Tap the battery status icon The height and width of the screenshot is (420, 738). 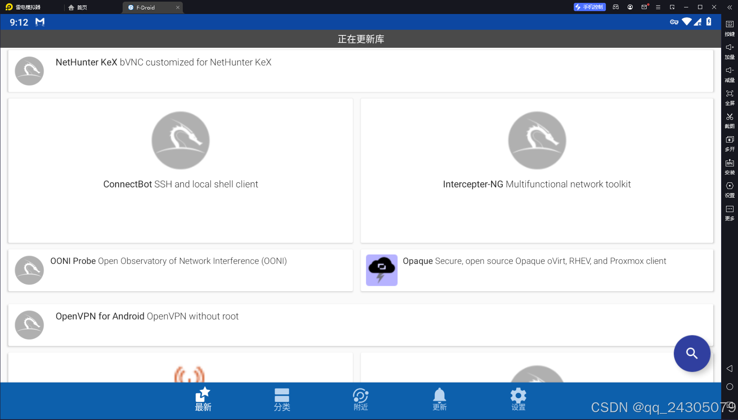[709, 21]
